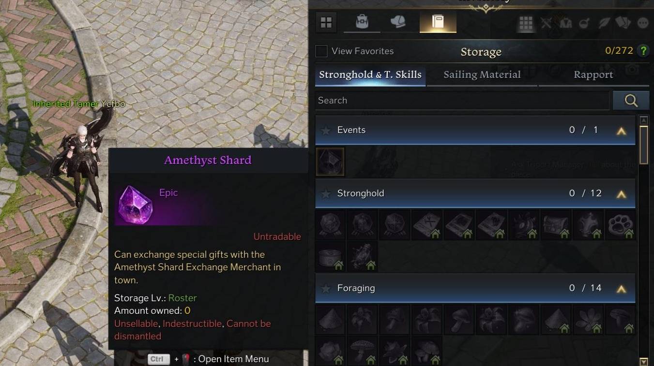Collapse the Events section arrow
Image resolution: width=654 pixels, height=366 pixels.
[x=622, y=131]
